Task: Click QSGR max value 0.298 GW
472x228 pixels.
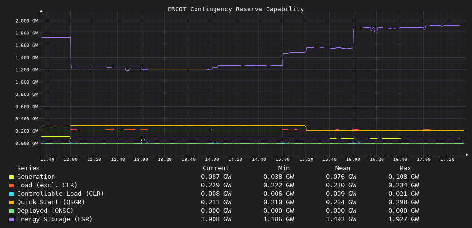Action: 403,202
